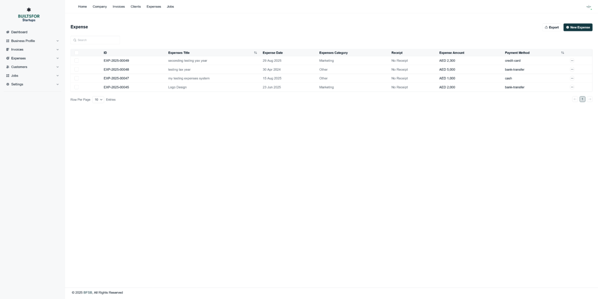Check the row for EXP-2025-00047
This screenshot has height=299, width=598.
click(77, 78)
